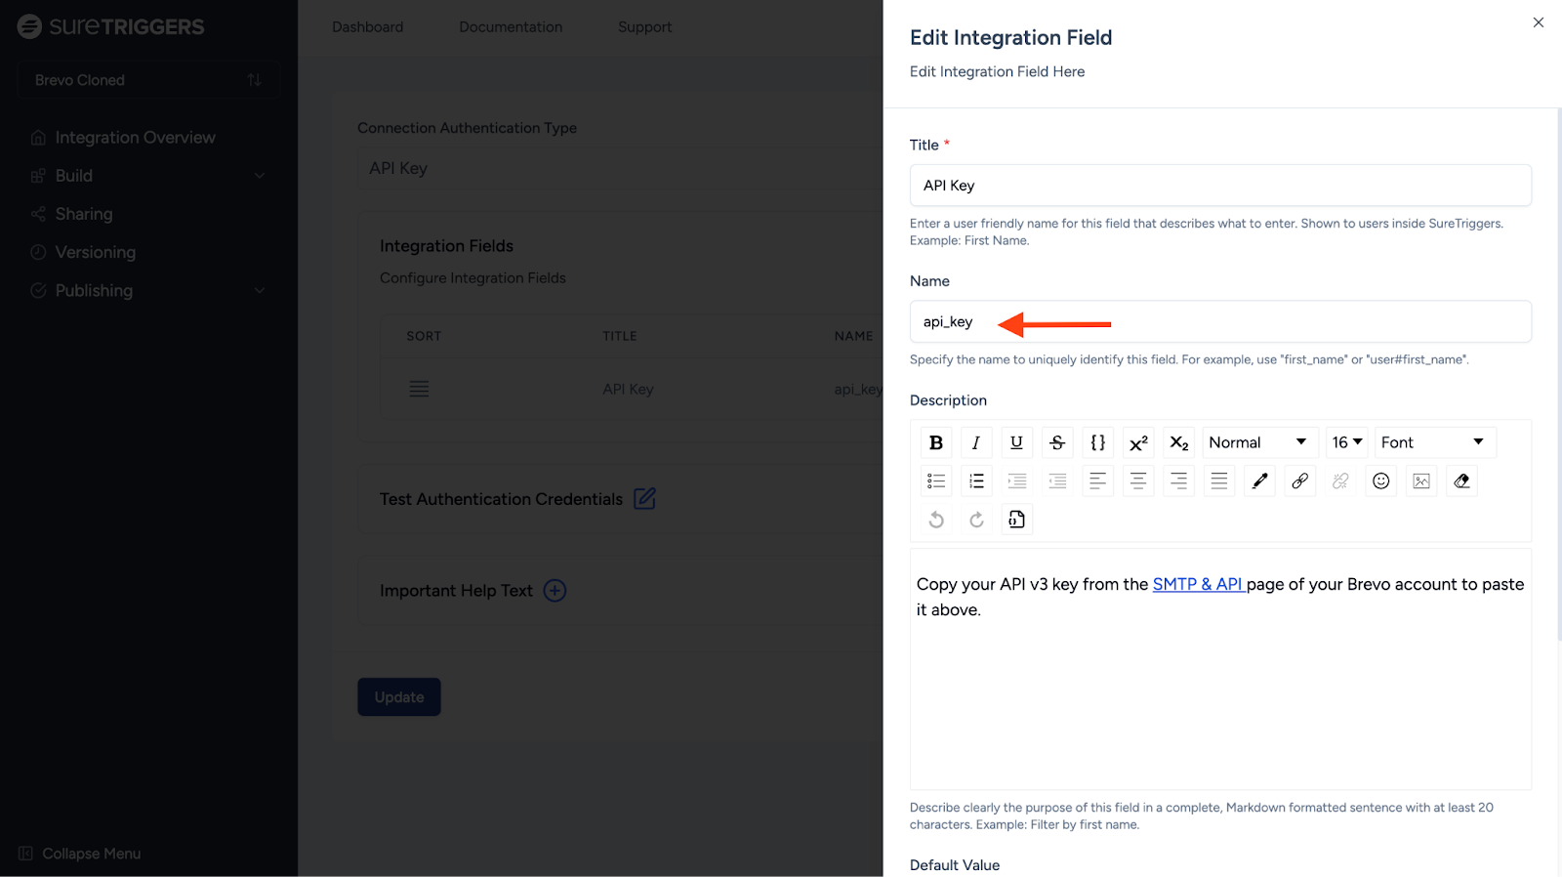This screenshot has height=877, width=1562.
Task: Apply superscript formatting
Action: pyautogui.click(x=1138, y=442)
